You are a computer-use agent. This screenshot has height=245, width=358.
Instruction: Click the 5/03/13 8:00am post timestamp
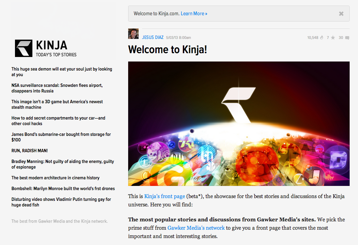(179, 38)
